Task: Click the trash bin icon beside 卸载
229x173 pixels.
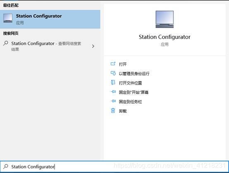Action: pos(113,110)
